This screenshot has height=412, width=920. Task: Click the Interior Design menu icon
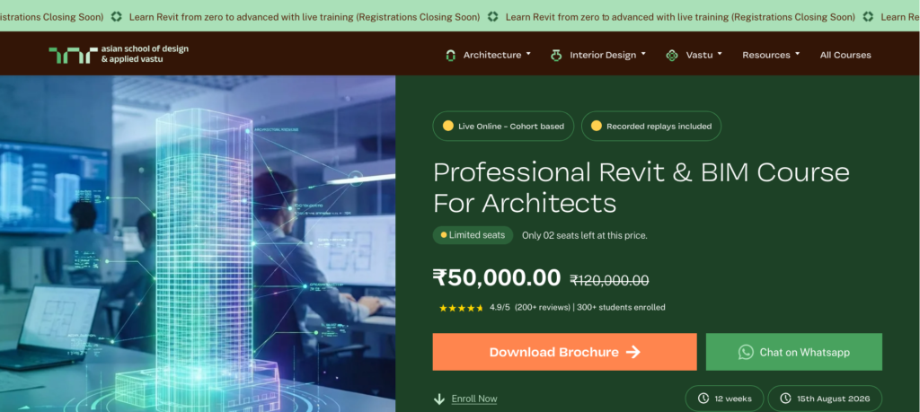(x=556, y=55)
